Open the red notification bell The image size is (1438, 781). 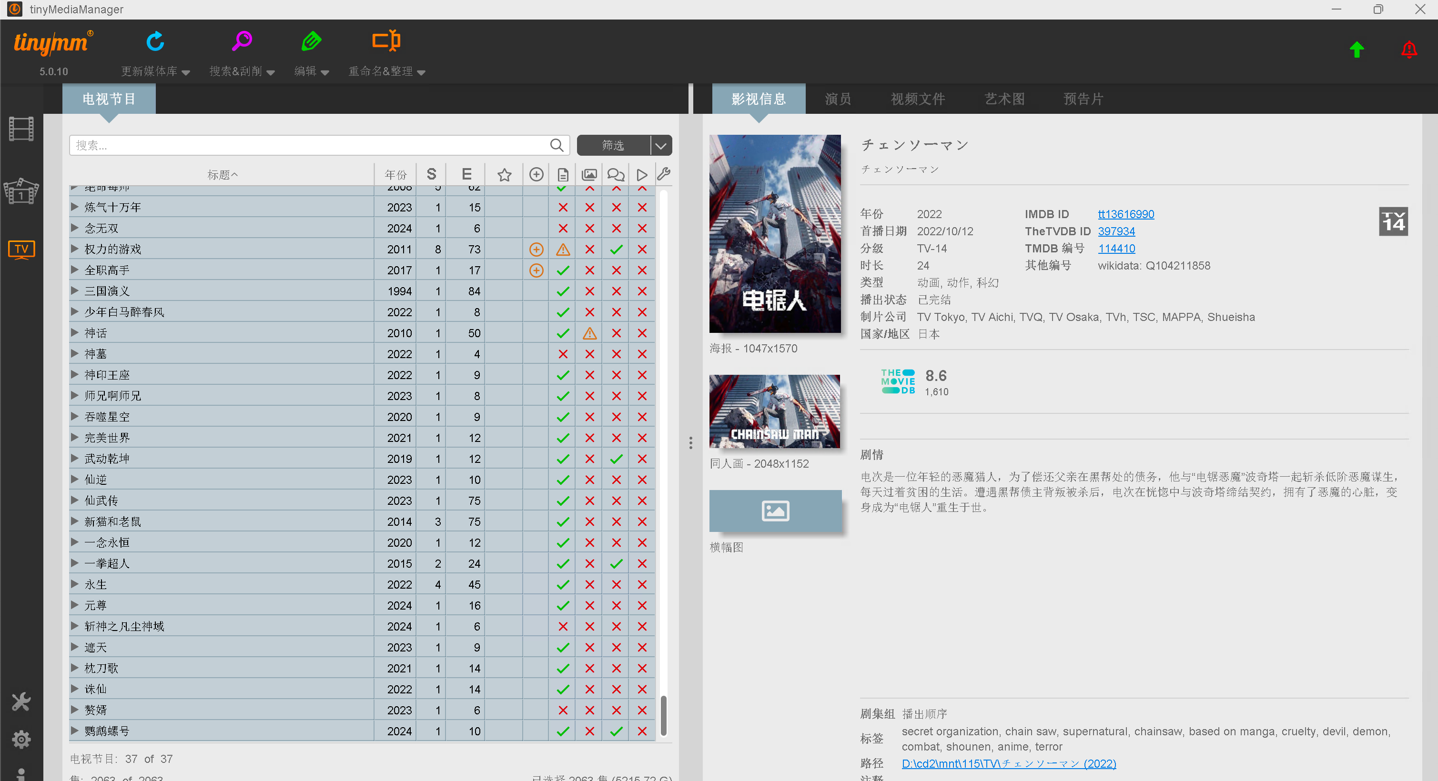coord(1409,50)
